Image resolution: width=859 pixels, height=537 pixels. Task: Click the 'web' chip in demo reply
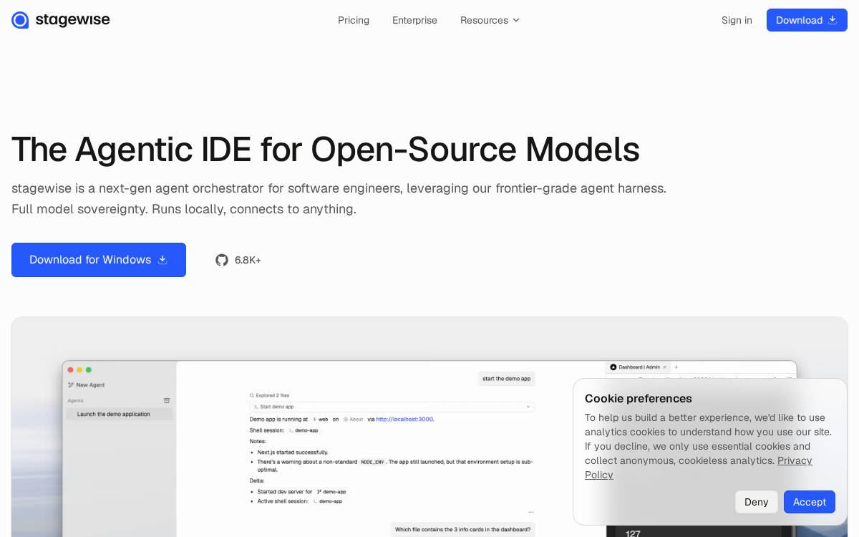pyautogui.click(x=320, y=419)
